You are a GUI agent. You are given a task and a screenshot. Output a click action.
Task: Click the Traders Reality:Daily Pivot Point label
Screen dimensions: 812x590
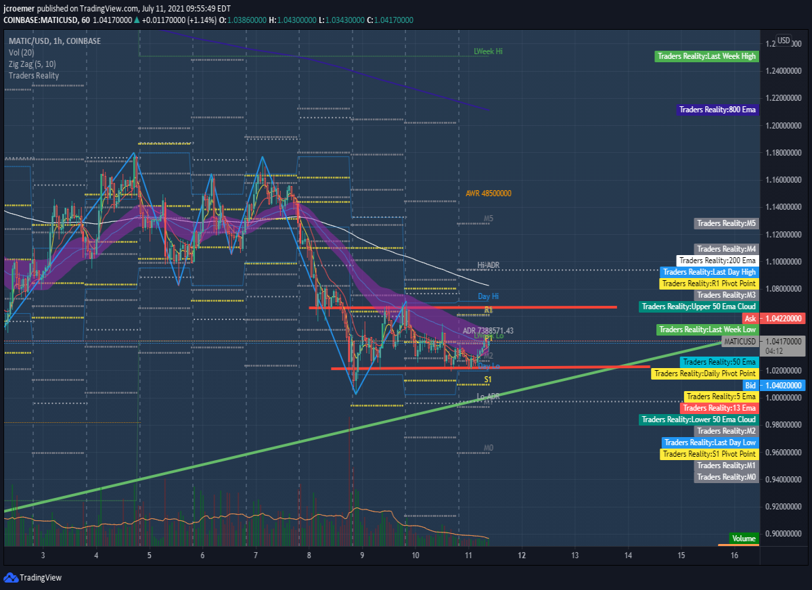point(705,373)
